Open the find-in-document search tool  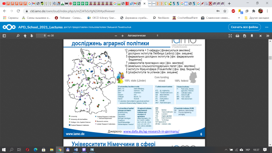tap(18, 36)
